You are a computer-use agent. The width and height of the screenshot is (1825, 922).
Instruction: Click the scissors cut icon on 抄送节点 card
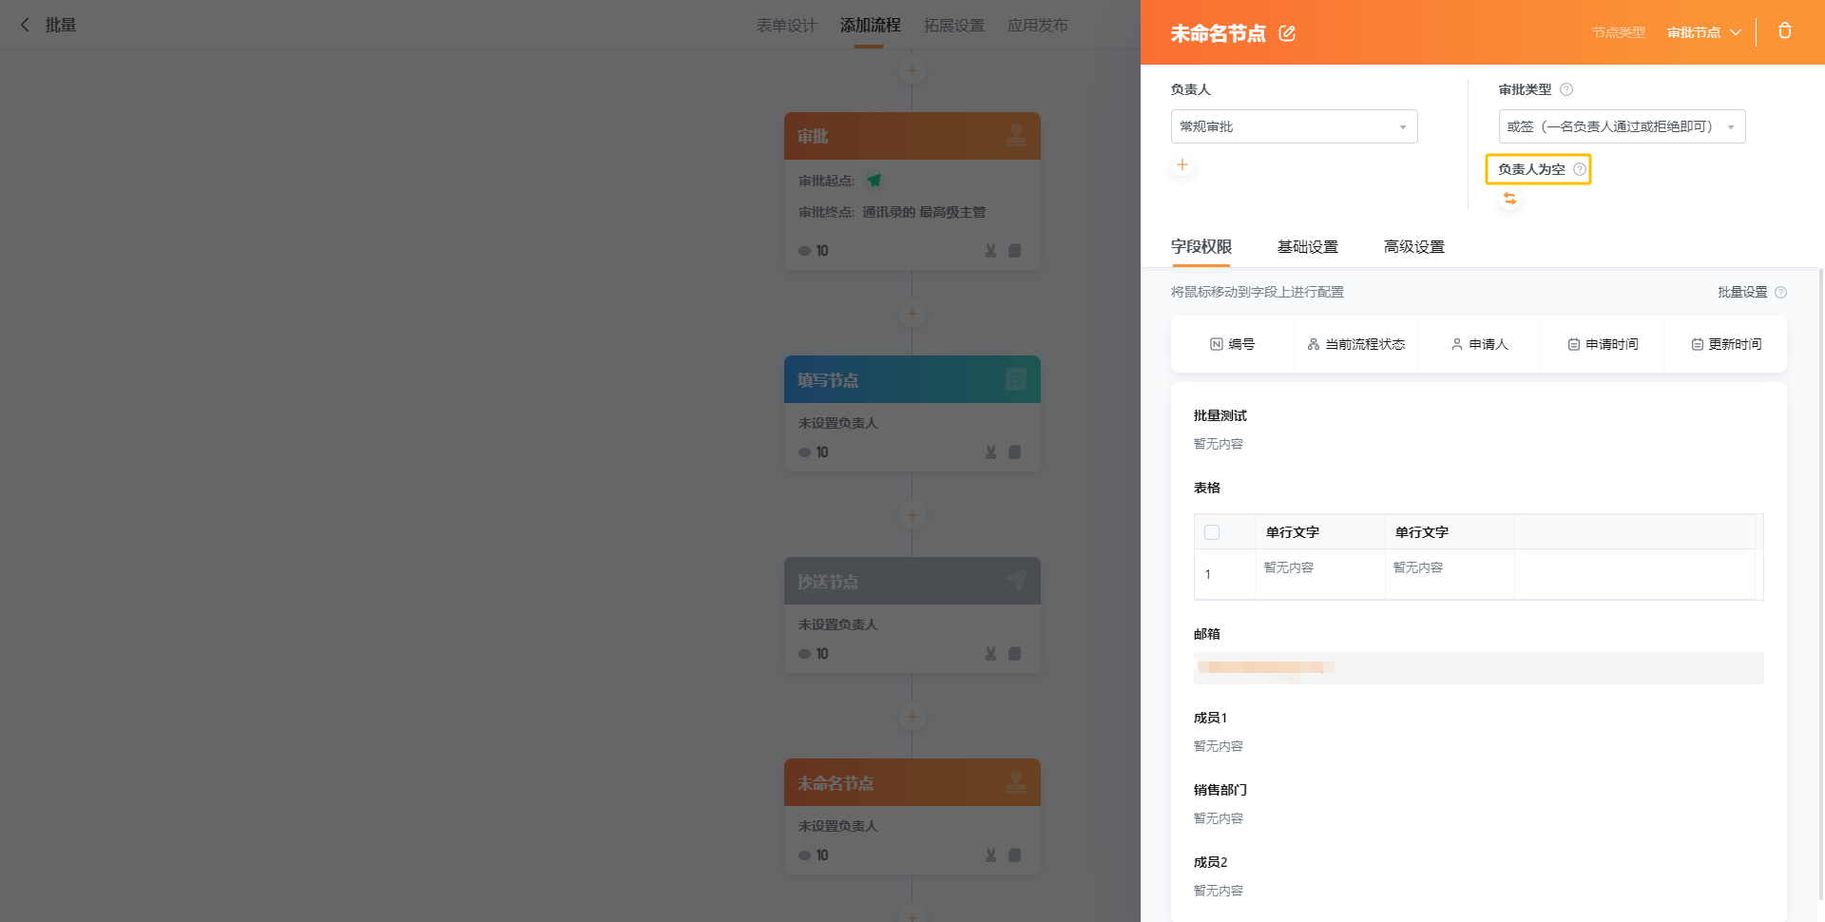990,654
